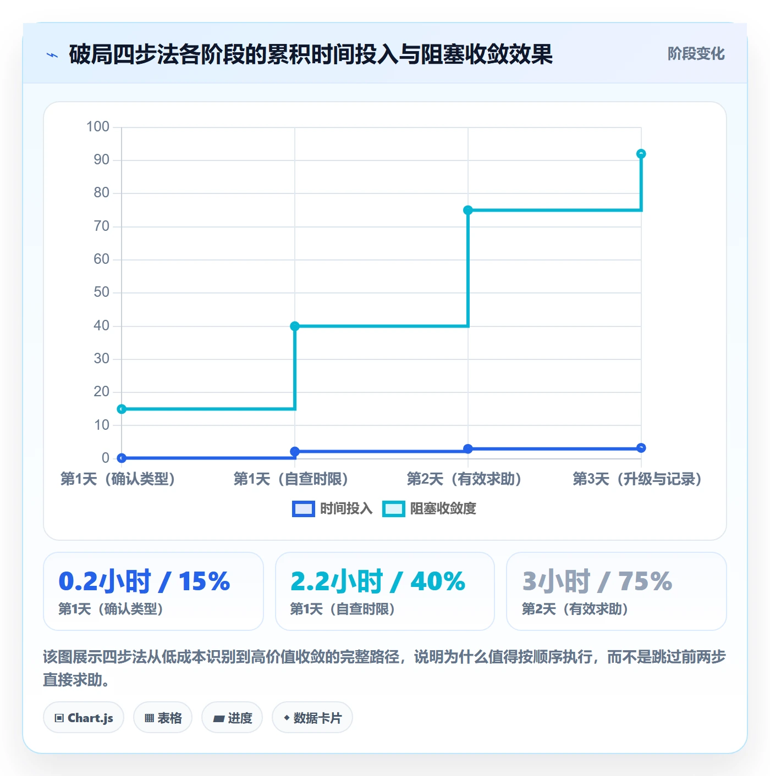Toggle the 时间投入 legend item

point(332,509)
